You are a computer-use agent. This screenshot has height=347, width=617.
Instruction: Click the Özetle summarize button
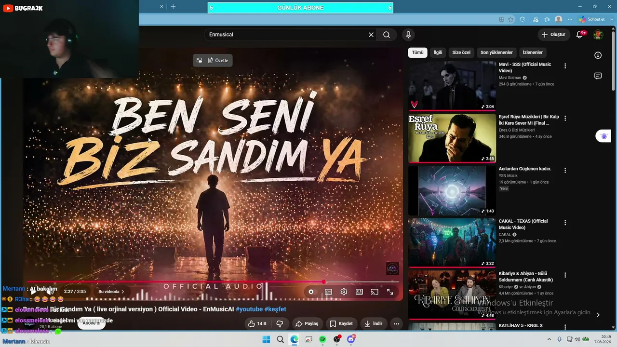point(218,60)
